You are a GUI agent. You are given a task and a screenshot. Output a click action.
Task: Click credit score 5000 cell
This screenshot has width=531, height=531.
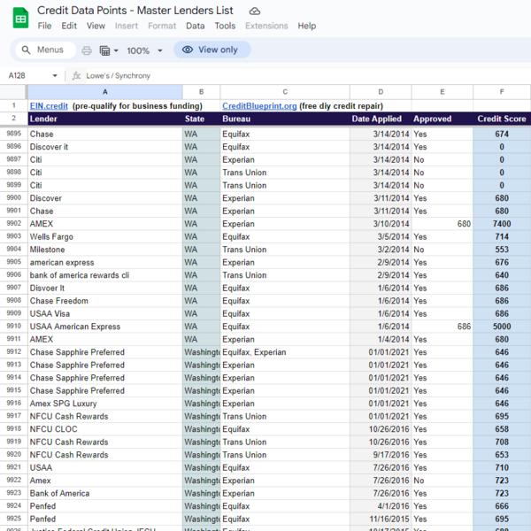pos(502,327)
